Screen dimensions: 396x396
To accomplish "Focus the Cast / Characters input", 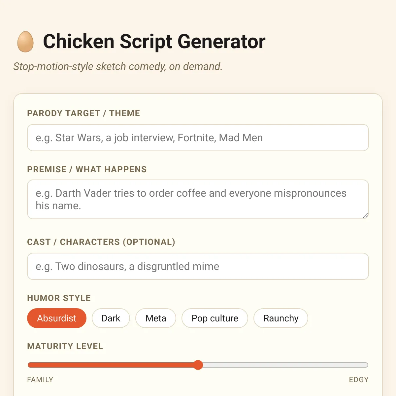I will pyautogui.click(x=198, y=266).
